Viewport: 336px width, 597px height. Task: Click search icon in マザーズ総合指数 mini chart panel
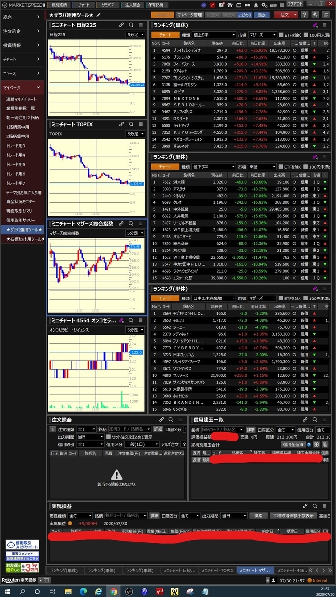click(x=131, y=224)
